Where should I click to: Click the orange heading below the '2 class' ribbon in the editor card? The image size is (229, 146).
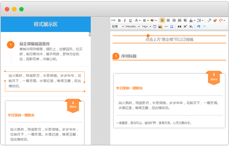pyautogui.click(x=129, y=88)
